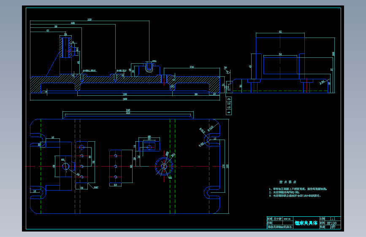Click the designer name in title block

click(277, 219)
